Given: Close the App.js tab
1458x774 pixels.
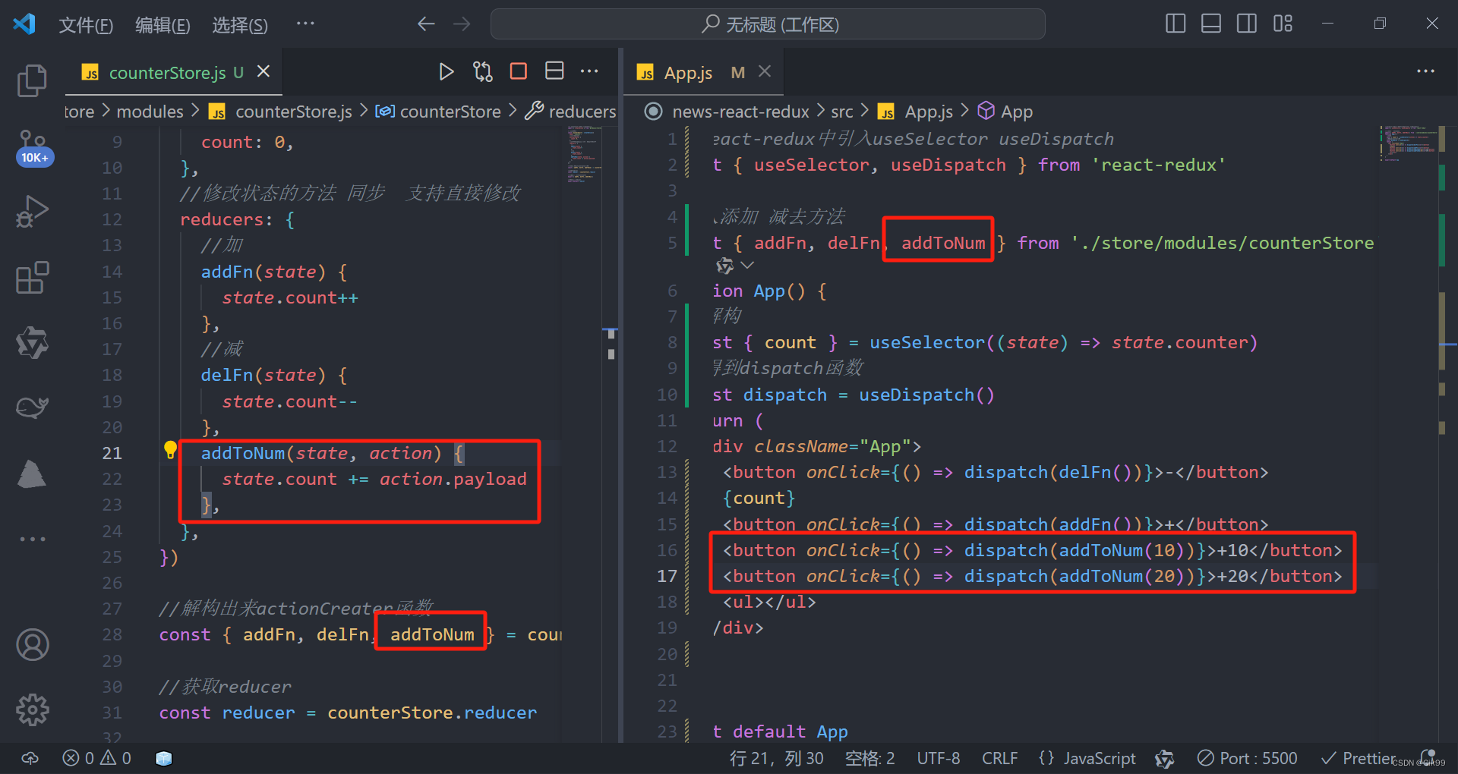Looking at the screenshot, I should coord(765,71).
